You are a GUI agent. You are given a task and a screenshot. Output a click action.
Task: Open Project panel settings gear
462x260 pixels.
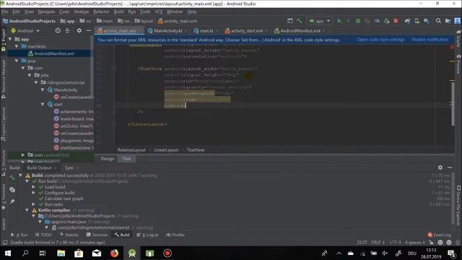click(x=79, y=30)
